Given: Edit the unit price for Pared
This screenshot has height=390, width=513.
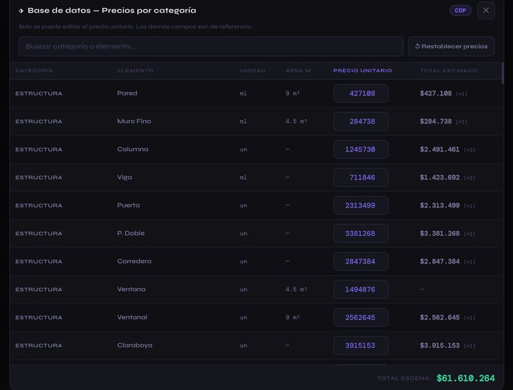Looking at the screenshot, I should click(x=361, y=93).
